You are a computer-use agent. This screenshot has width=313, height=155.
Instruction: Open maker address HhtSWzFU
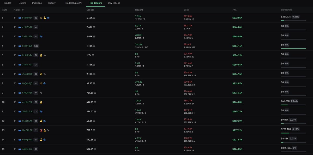[27, 130]
